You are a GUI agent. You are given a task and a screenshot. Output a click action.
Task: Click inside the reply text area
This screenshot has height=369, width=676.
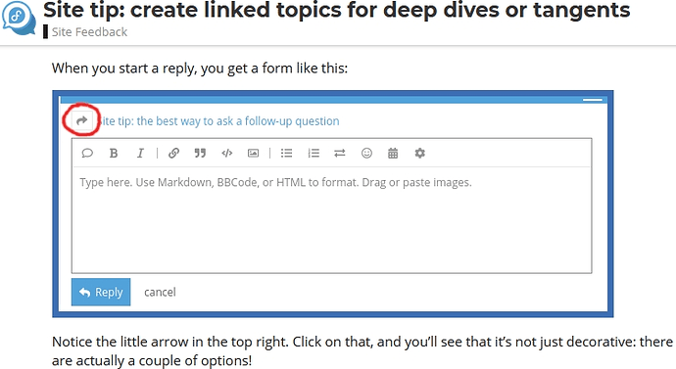[x=331, y=219]
